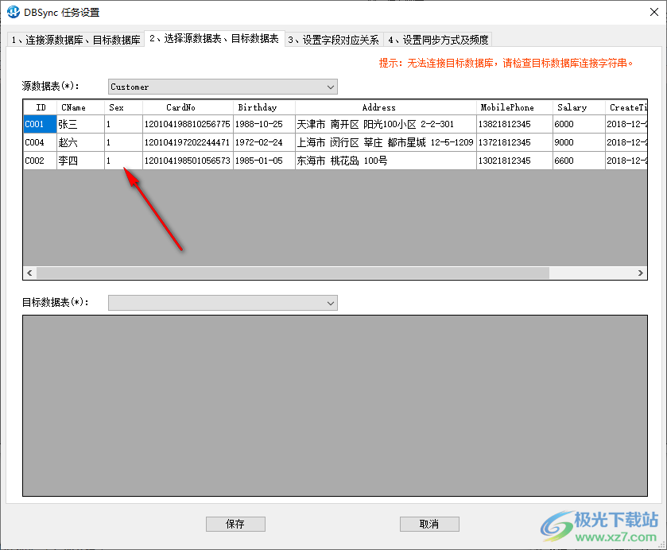The width and height of the screenshot is (667, 550).
Task: Click salary cell 6600
Action: pos(579,161)
